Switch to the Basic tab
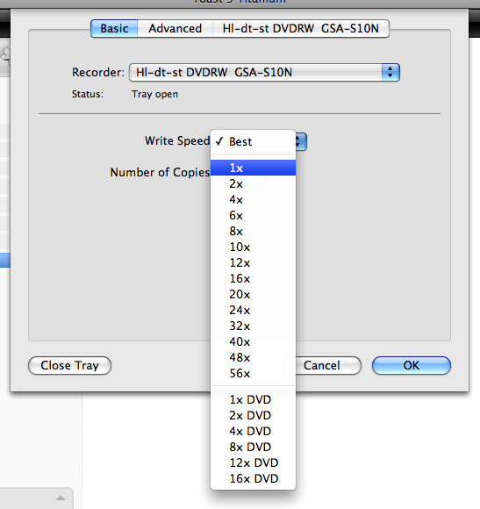Screen dimensions: 480x509 tap(114, 29)
